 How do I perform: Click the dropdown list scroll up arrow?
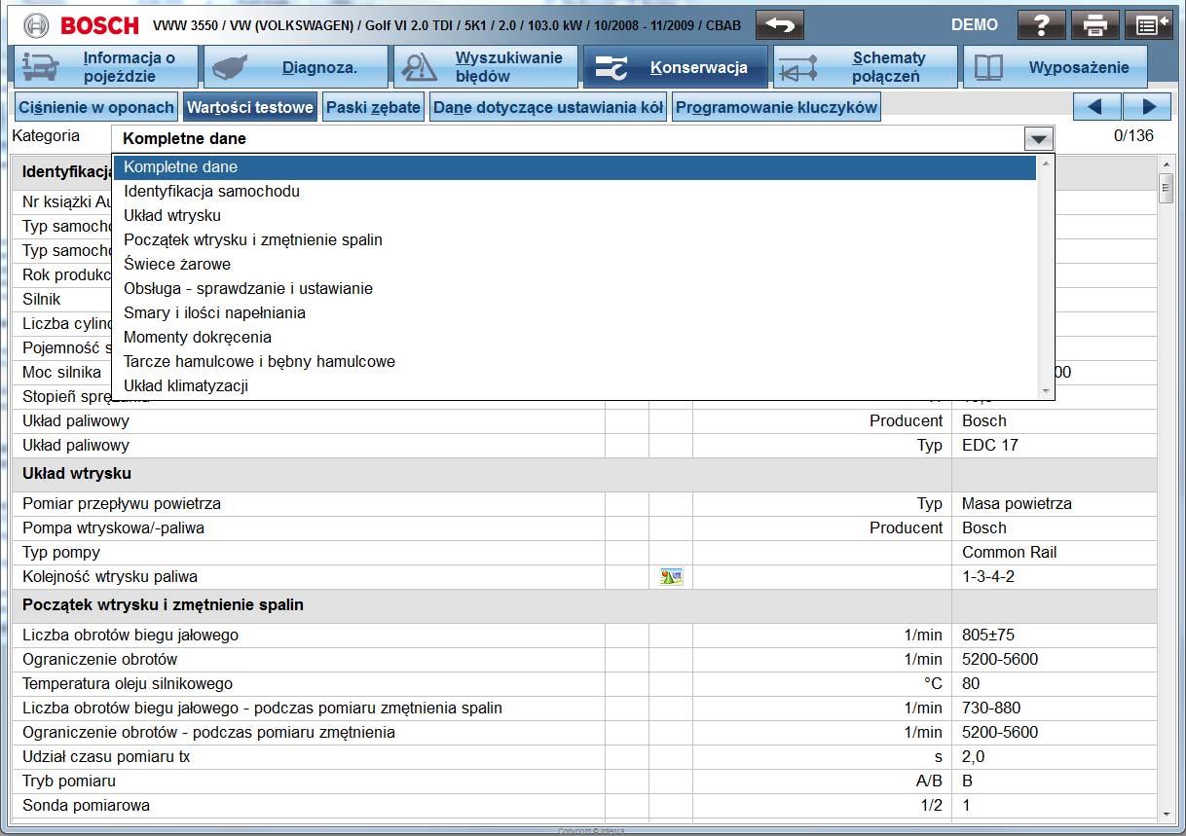pos(1047,163)
